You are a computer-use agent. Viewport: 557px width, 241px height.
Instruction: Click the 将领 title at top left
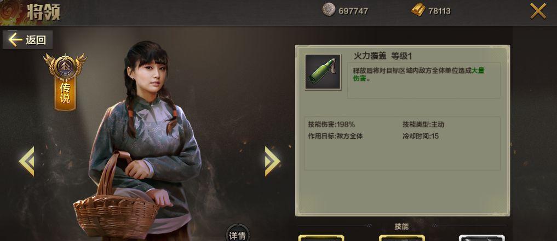tap(43, 11)
